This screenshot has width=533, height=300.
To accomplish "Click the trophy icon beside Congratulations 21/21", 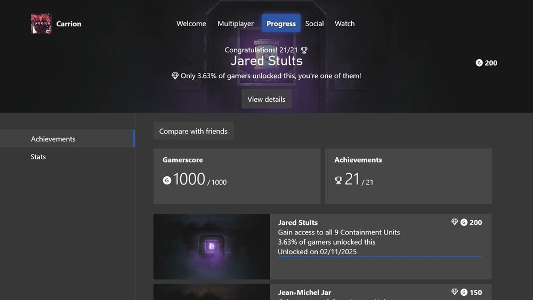I will pyautogui.click(x=304, y=50).
